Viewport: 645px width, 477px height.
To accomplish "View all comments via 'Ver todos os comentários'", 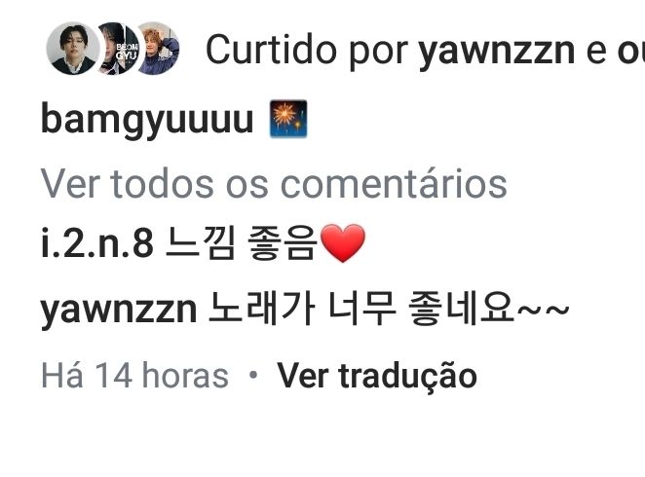I will 274,184.
